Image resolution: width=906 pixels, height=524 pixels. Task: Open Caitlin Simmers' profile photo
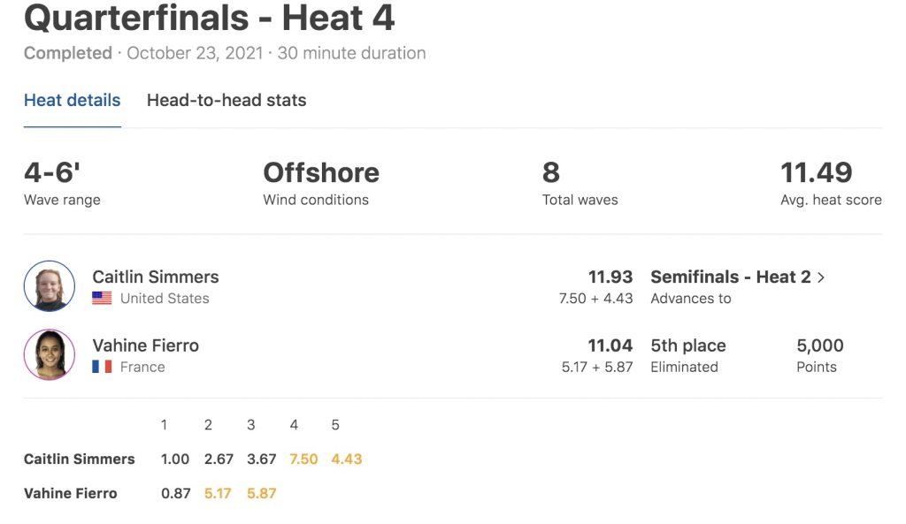pos(50,286)
